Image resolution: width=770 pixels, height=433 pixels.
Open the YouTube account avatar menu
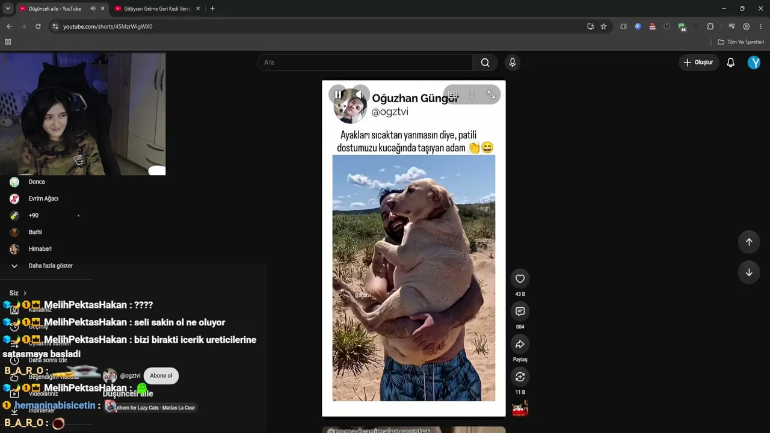pos(754,63)
